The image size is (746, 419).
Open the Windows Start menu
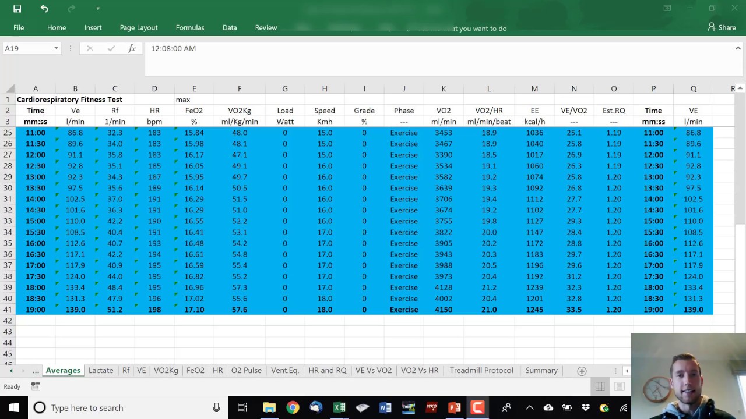pyautogui.click(x=14, y=407)
